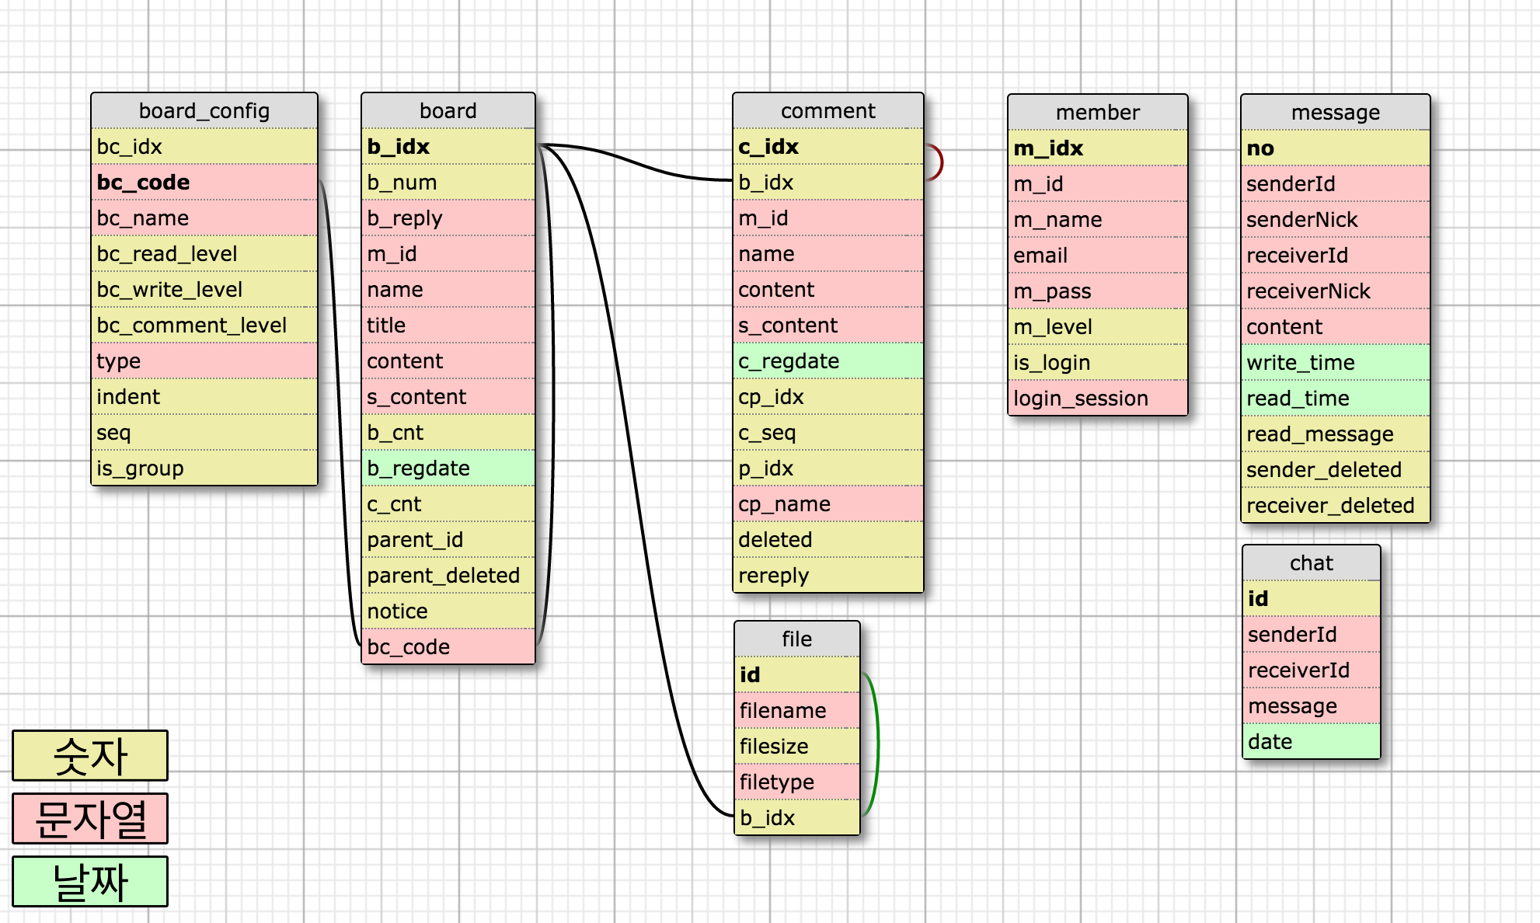This screenshot has width=1540, height=923.
Task: Click the c_regdate row in comment table
Action: coord(827,361)
